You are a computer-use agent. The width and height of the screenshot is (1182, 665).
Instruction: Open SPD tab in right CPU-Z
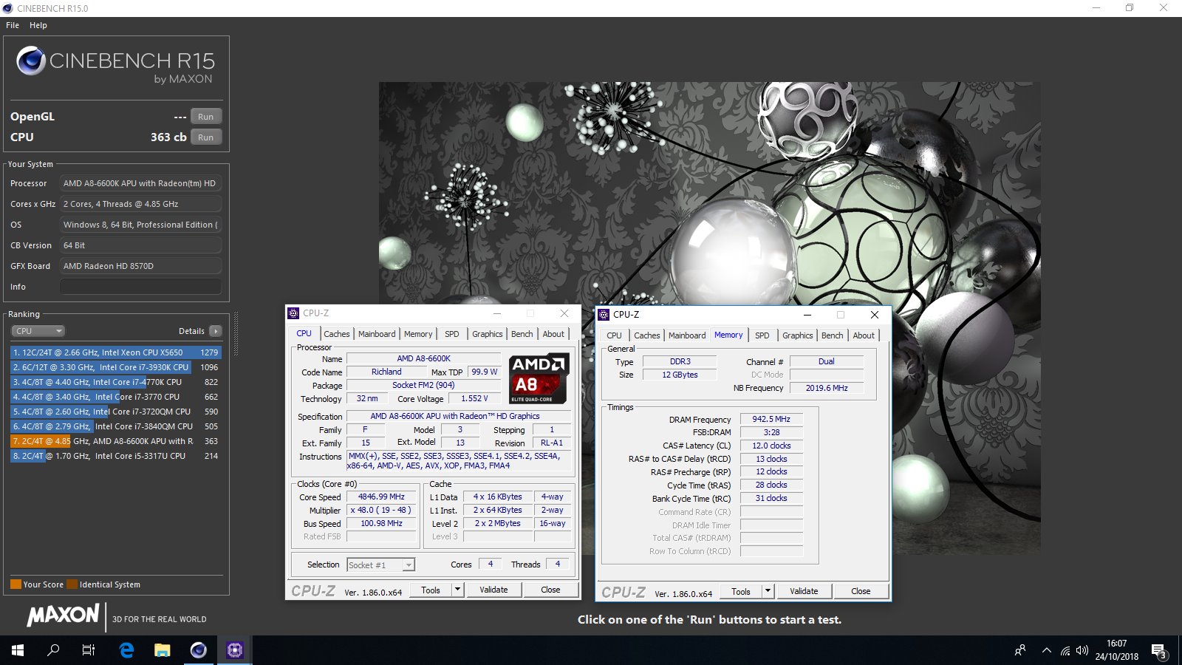[762, 335]
